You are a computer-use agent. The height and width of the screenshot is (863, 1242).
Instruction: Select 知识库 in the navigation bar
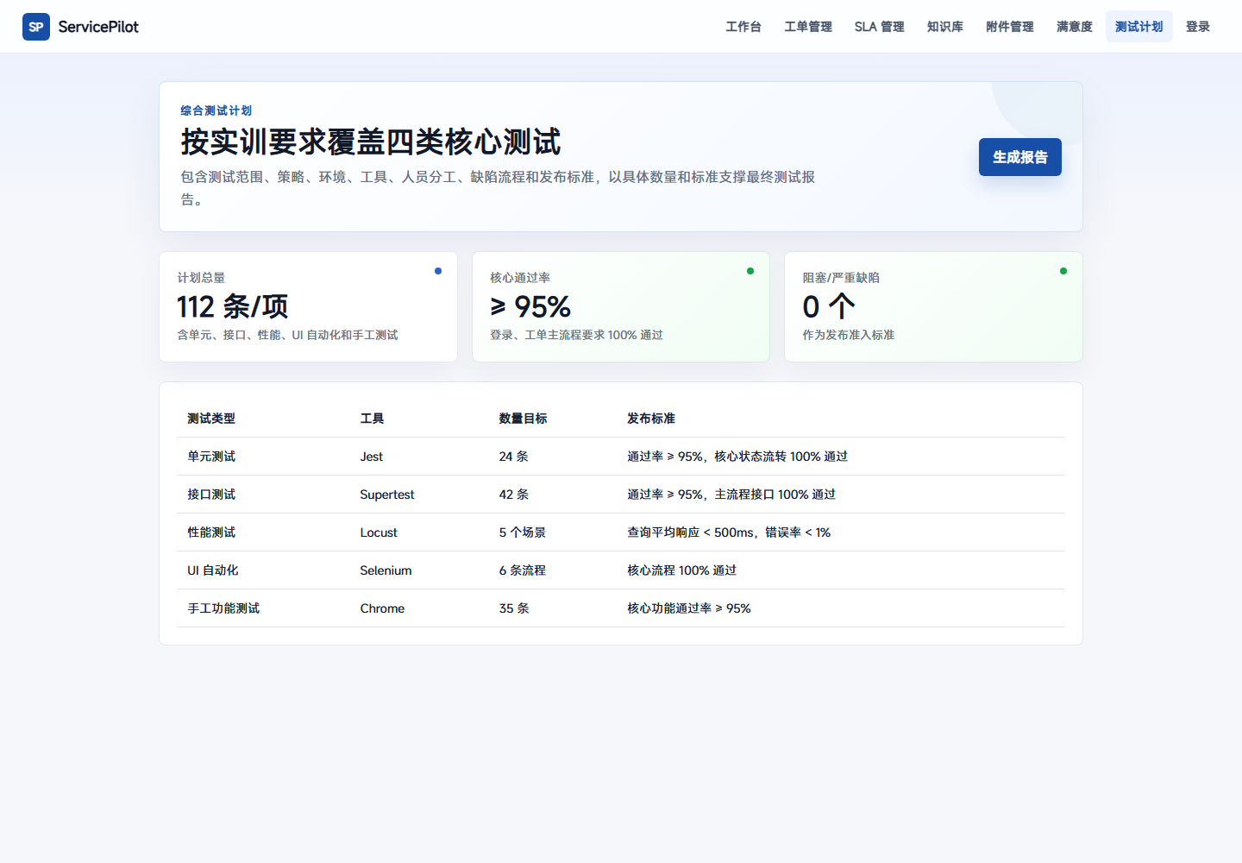(x=945, y=27)
